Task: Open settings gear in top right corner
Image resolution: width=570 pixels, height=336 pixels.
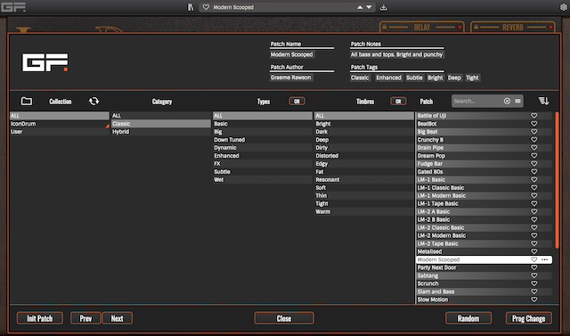Action: pyautogui.click(x=563, y=7)
